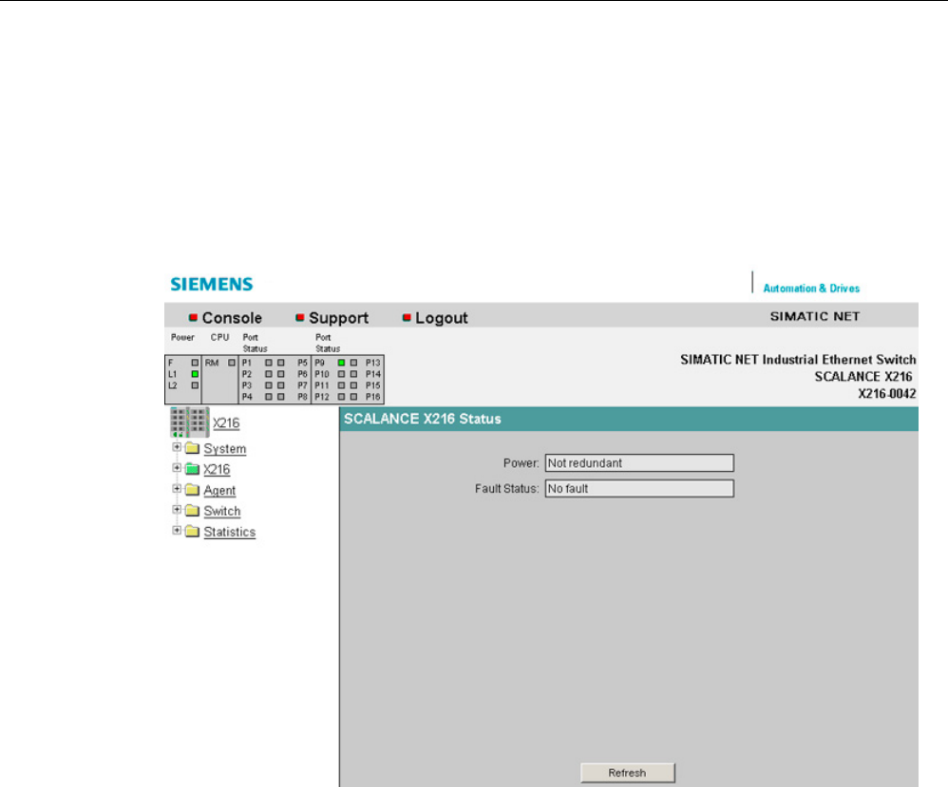Select Logout in the top bar

pos(442,318)
